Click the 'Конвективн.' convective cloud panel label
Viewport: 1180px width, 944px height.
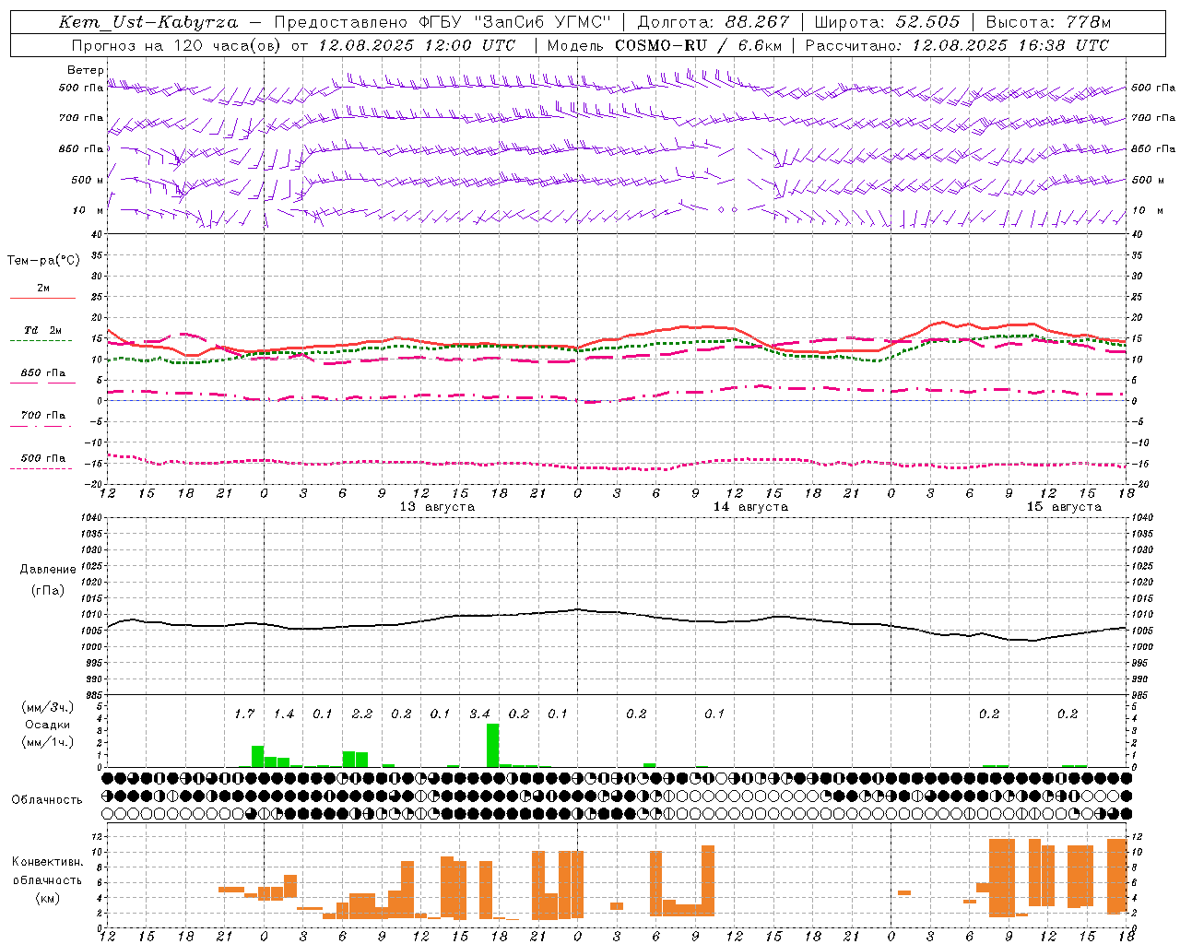click(x=47, y=862)
